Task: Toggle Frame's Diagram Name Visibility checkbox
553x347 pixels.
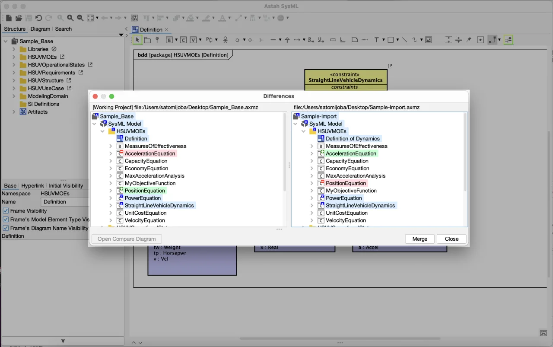Action: click(6, 228)
